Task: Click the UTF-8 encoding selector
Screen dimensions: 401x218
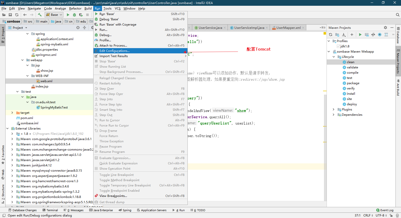Action: pos(381,215)
